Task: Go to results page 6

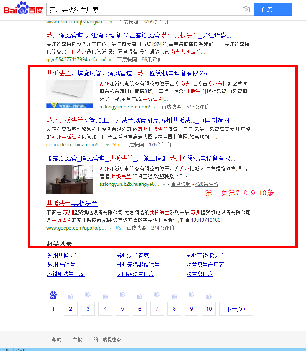Action: click(x=140, y=309)
